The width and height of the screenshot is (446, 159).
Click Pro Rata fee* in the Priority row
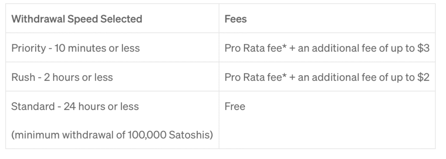[x=255, y=48]
